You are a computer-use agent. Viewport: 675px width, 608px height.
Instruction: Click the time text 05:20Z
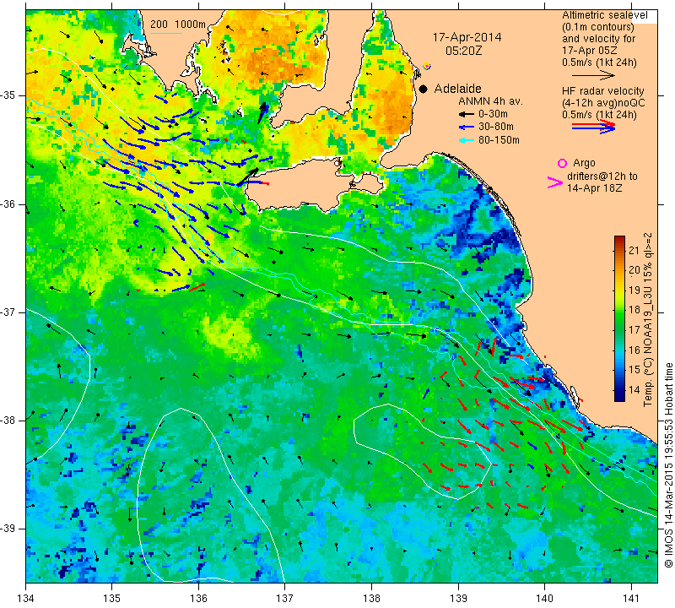pyautogui.click(x=463, y=51)
